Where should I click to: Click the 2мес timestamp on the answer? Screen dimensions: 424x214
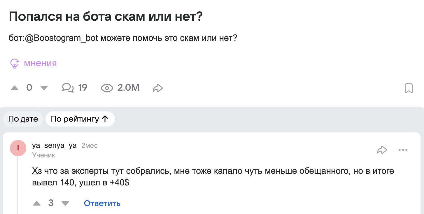tap(90, 145)
